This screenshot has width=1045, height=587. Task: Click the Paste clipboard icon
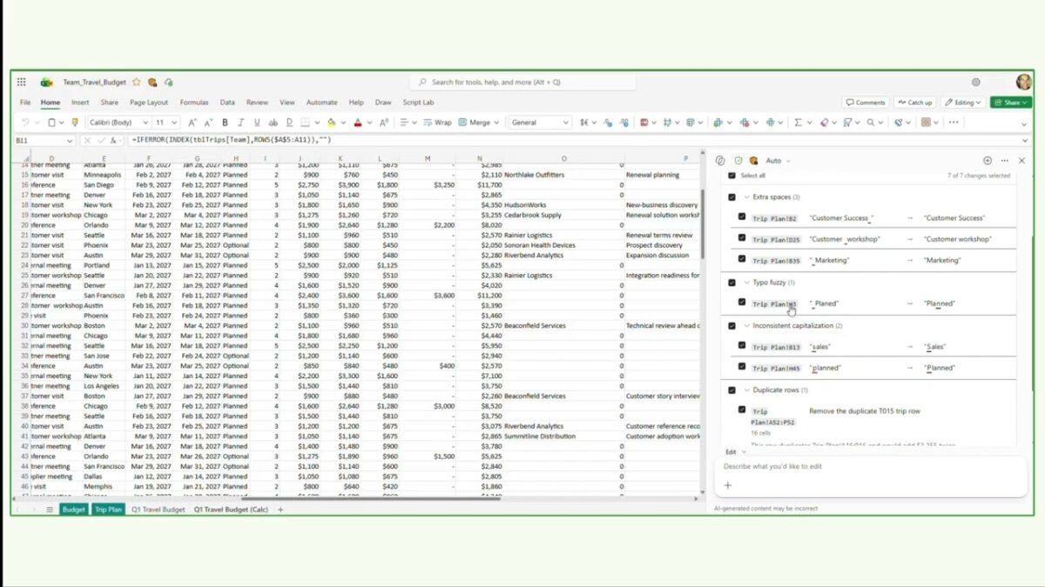52,123
